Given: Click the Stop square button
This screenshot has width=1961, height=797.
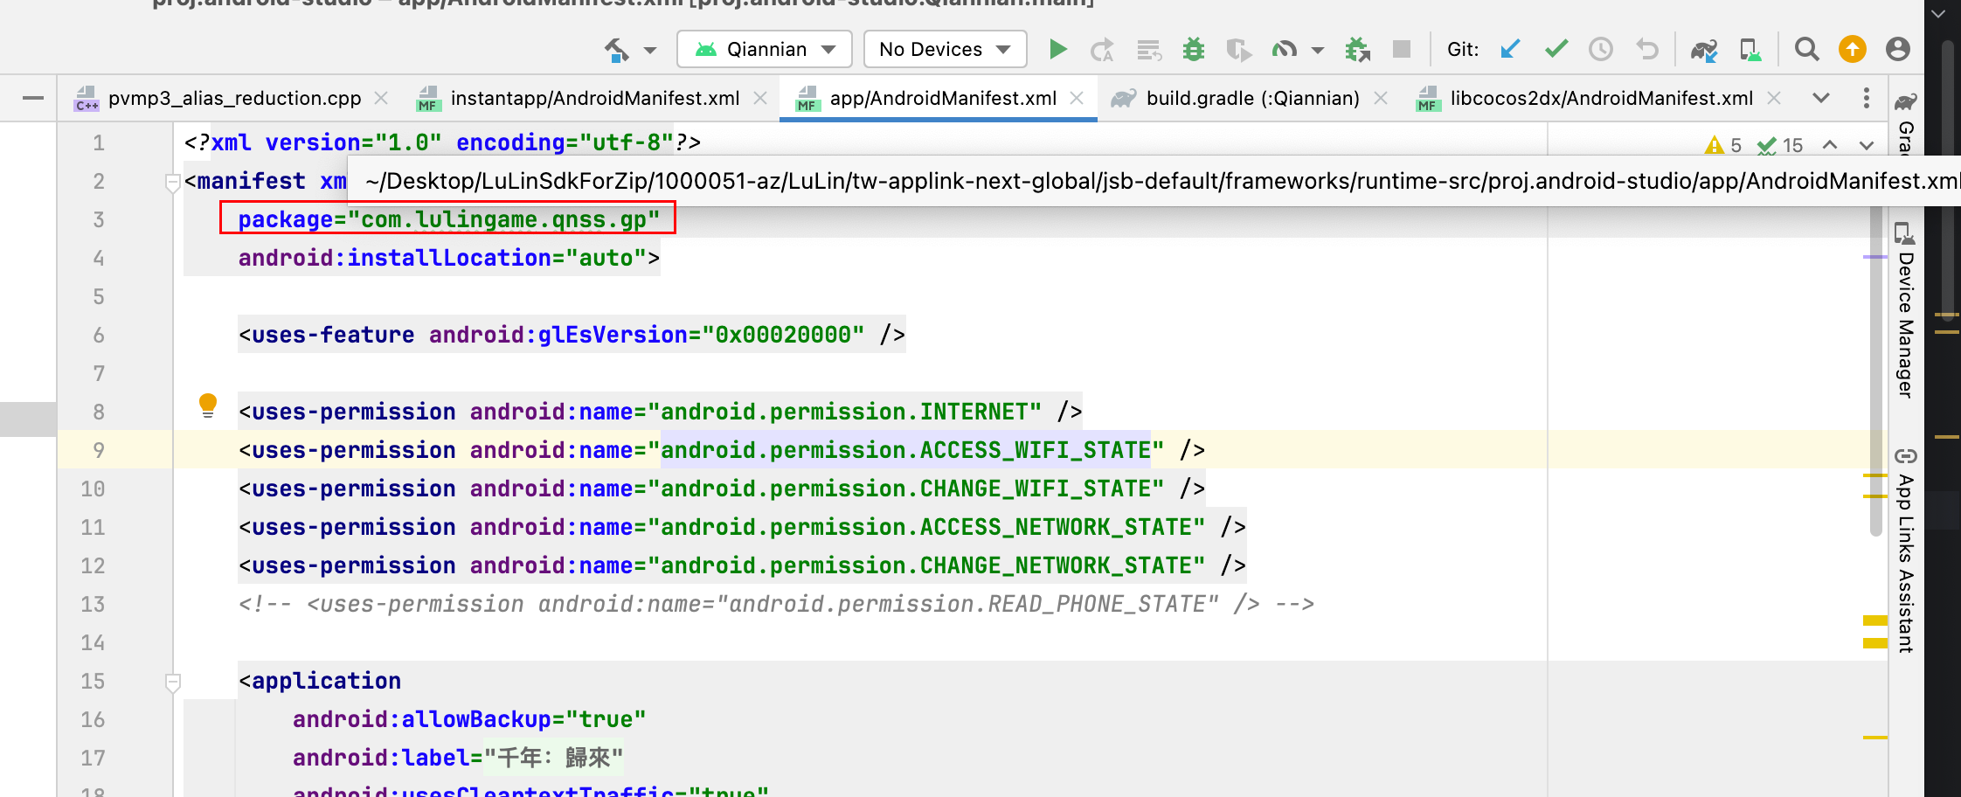Looking at the screenshot, I should [x=1402, y=49].
